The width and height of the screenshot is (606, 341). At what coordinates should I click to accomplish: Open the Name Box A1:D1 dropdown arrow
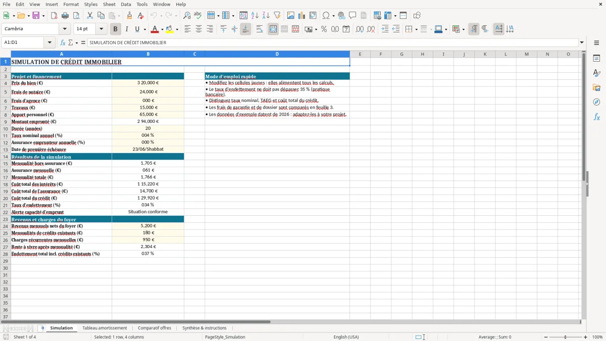click(x=50, y=42)
